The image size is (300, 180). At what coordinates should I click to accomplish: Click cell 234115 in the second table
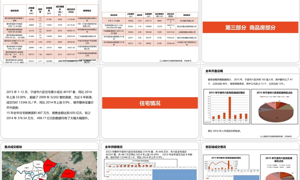click(x=148, y=21)
